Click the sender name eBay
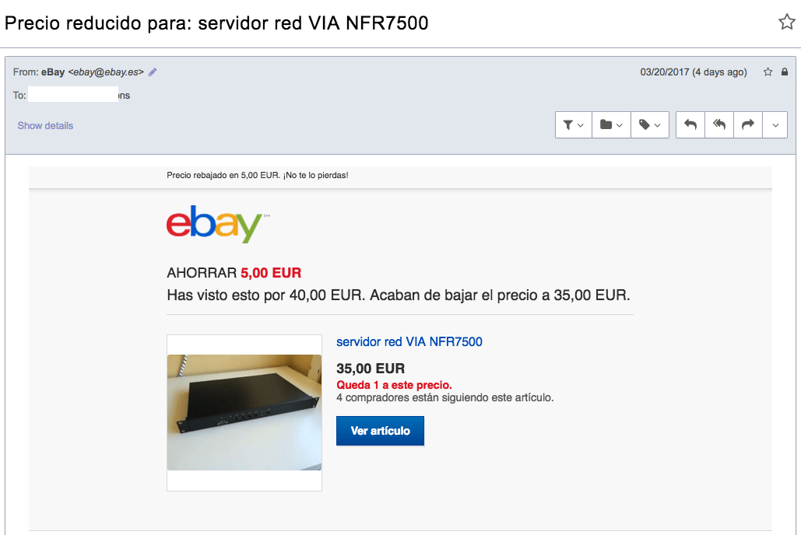The width and height of the screenshot is (801, 535). [53, 72]
